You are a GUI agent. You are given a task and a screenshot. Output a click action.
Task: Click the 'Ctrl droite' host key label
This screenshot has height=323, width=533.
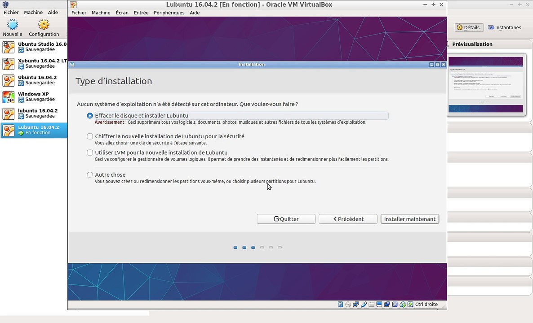[426, 304]
